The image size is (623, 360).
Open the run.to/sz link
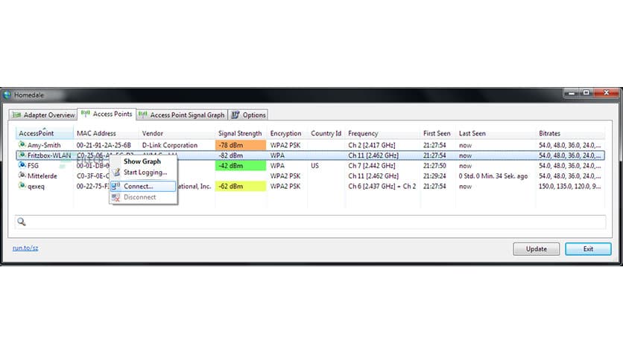pos(25,248)
